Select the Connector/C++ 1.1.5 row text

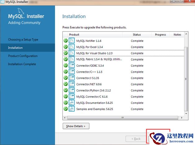(89, 72)
